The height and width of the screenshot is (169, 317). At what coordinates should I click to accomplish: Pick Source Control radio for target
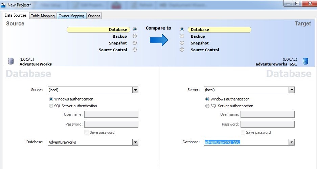tap(182, 50)
